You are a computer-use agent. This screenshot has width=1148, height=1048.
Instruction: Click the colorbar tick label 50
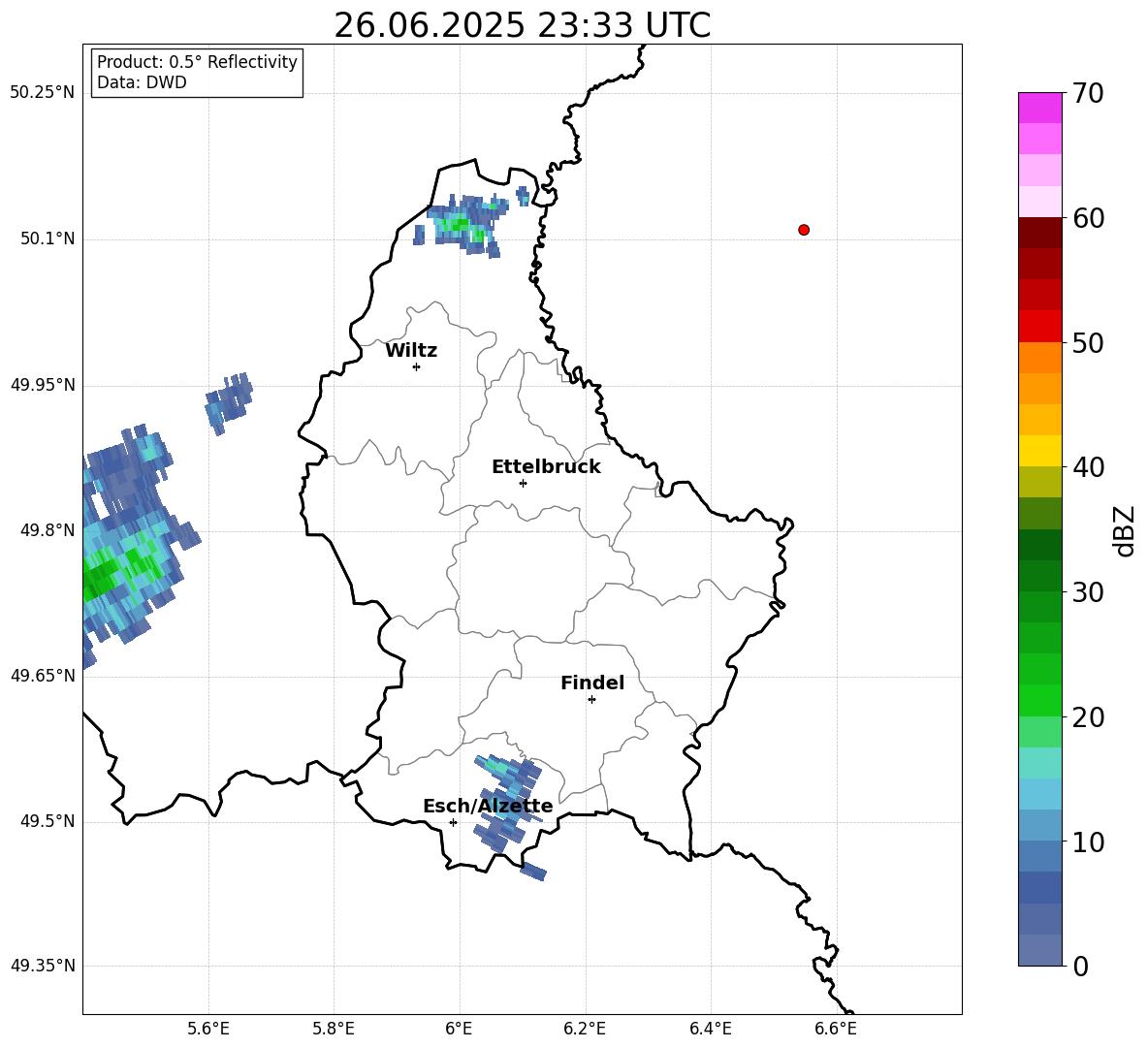pos(1088,342)
